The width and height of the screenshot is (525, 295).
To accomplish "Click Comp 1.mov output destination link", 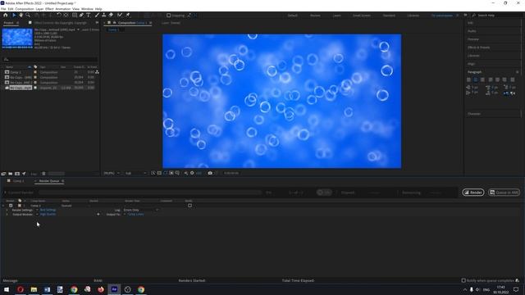I will (x=135, y=215).
